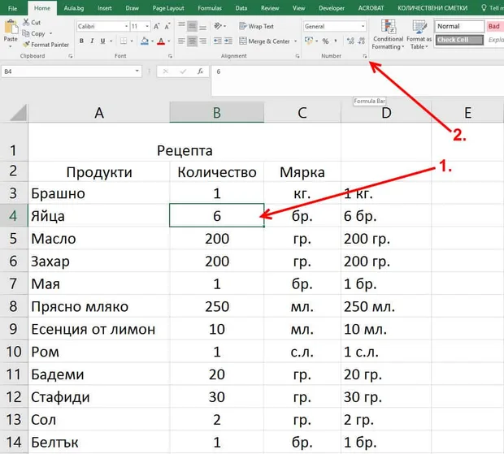Switch to the Formulas ribbon tab
Screen dimensions: 504x454
(210, 8)
